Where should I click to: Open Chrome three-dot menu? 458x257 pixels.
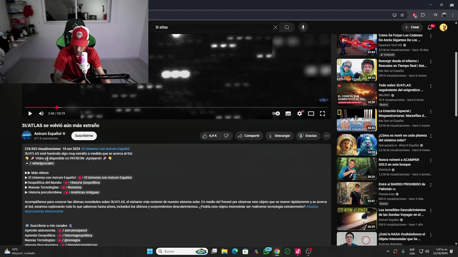[x=453, y=15]
